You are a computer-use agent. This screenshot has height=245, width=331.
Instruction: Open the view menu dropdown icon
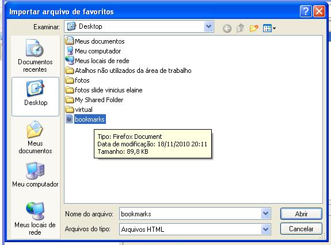(269, 28)
